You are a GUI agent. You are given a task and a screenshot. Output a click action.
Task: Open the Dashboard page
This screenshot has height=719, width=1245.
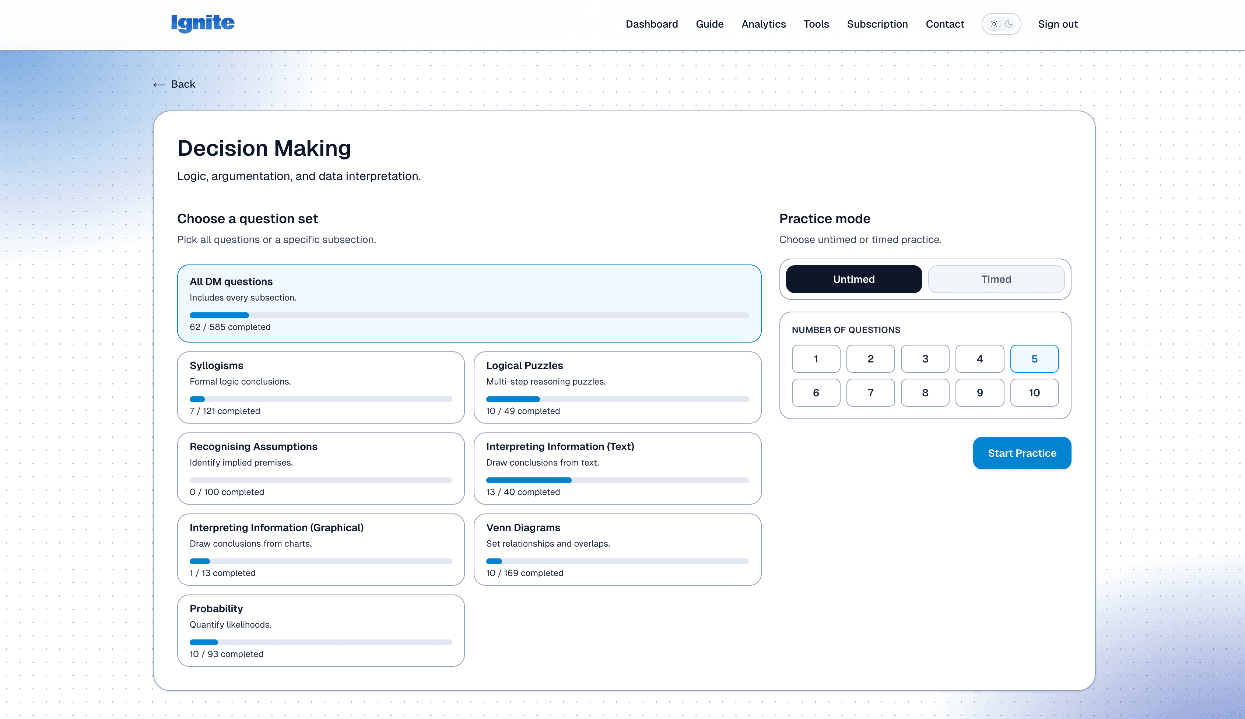652,24
